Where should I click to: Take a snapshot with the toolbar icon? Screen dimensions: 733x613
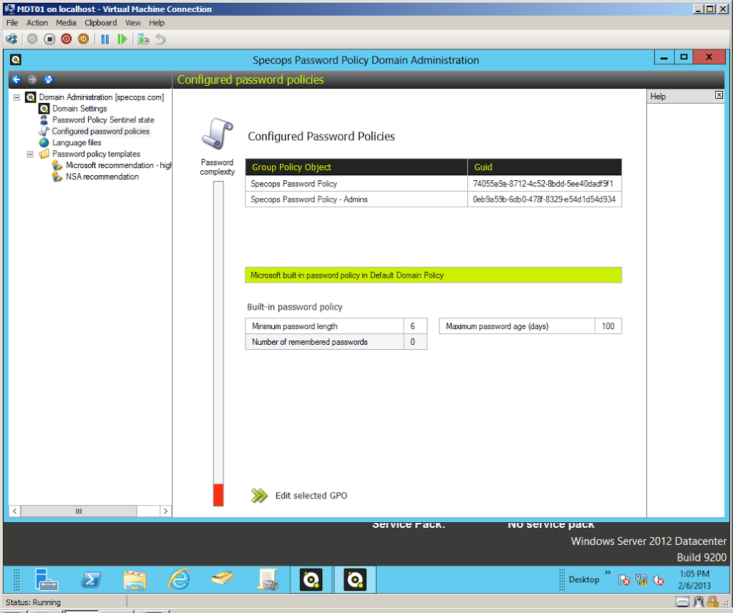(x=143, y=39)
